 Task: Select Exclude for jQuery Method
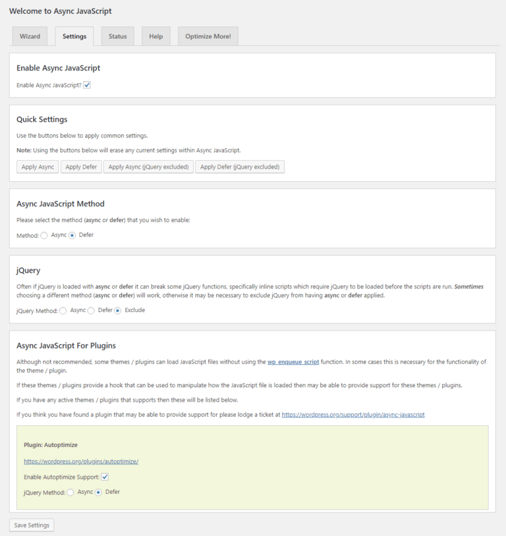pos(118,311)
